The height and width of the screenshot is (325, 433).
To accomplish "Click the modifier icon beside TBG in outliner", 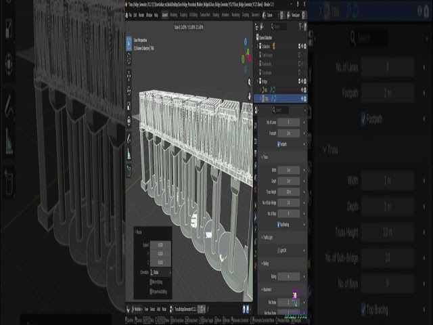I will (x=273, y=98).
